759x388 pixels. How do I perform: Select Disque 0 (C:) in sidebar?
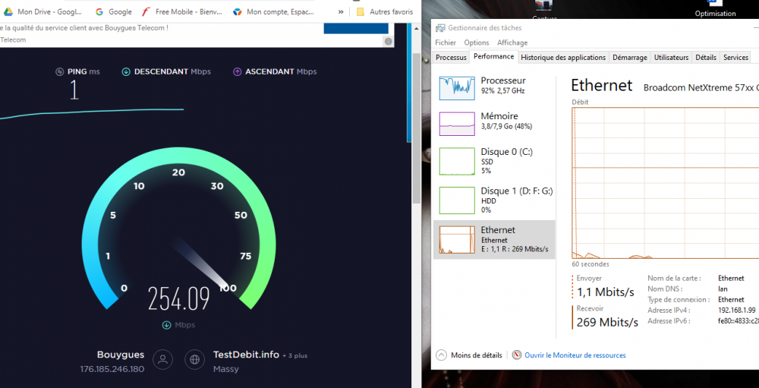(x=494, y=161)
